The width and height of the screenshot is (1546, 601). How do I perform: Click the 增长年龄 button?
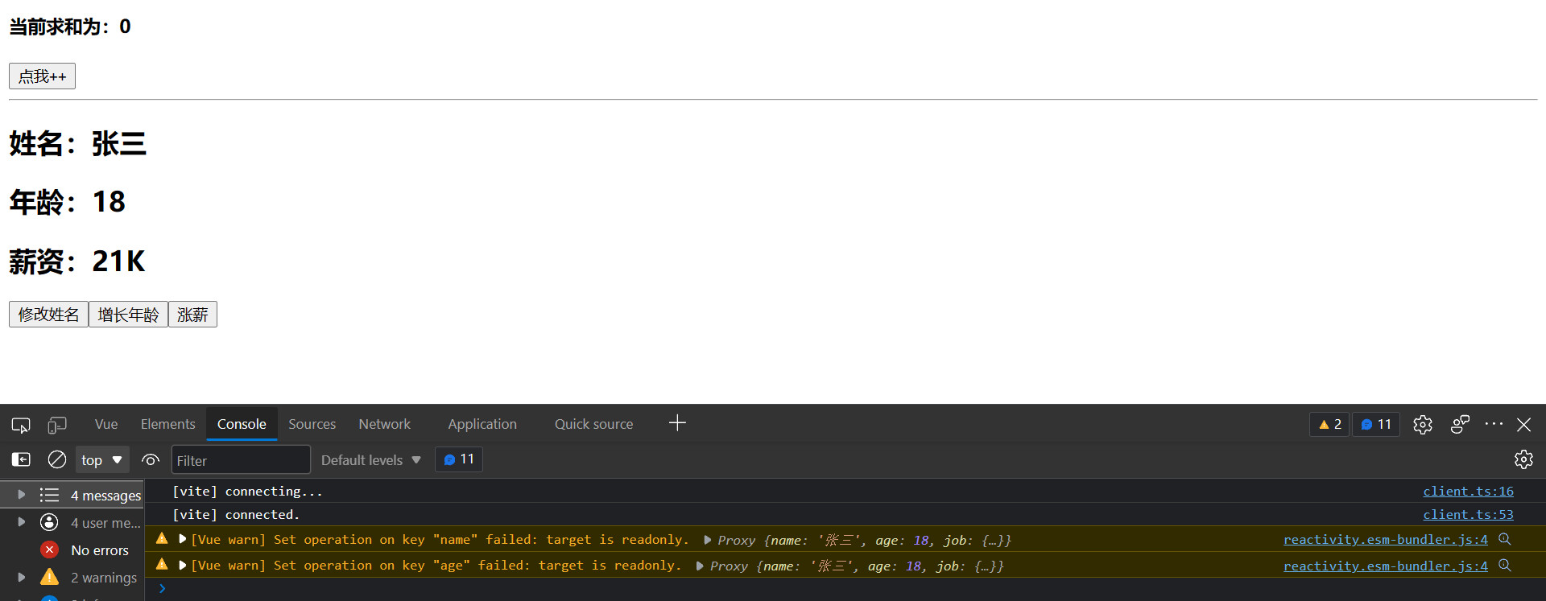tap(128, 315)
